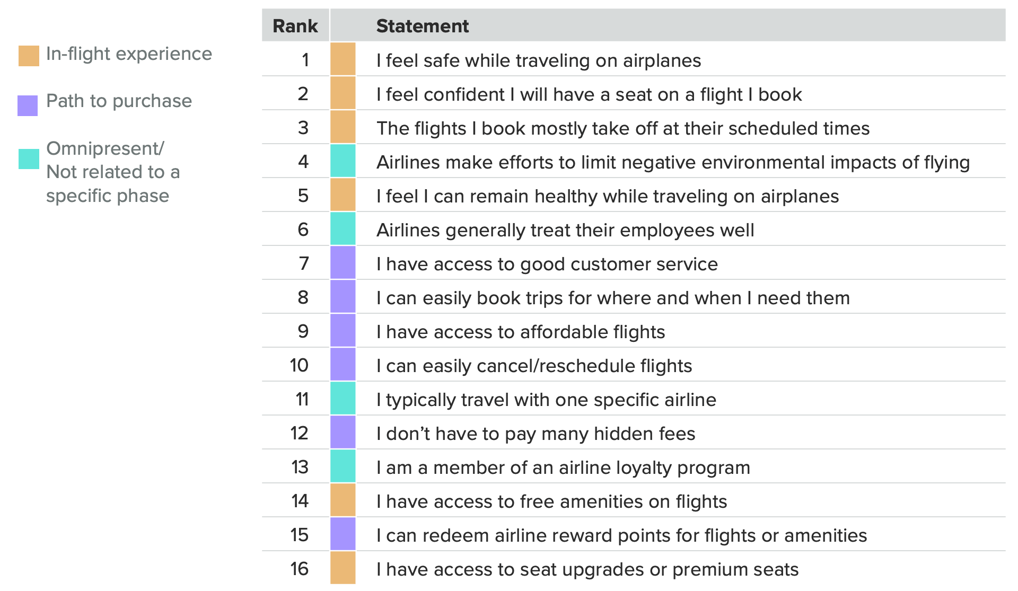Click 'I don't have to pay many hidden fees'
Image resolution: width=1018 pixels, height=591 pixels.
point(536,434)
